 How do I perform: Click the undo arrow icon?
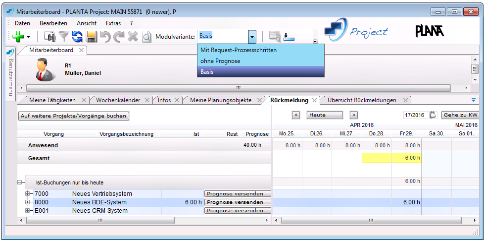click(x=105, y=36)
